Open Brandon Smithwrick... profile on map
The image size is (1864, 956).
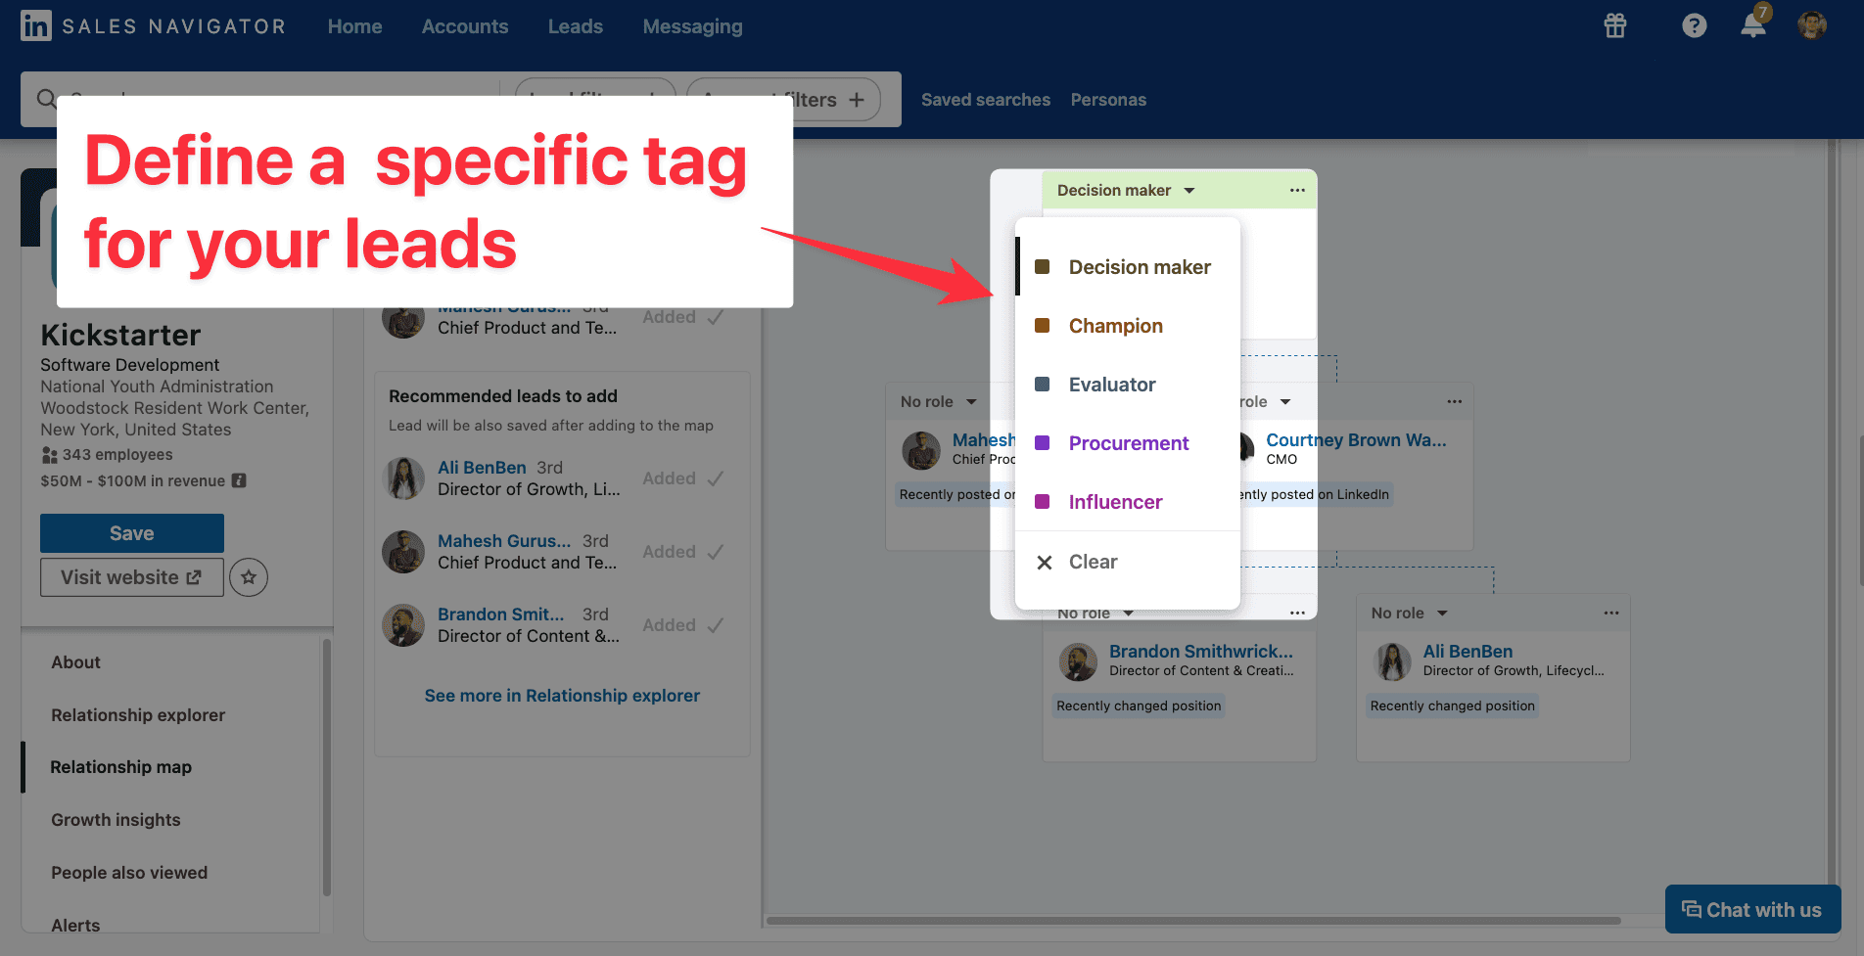pyautogui.click(x=1201, y=652)
